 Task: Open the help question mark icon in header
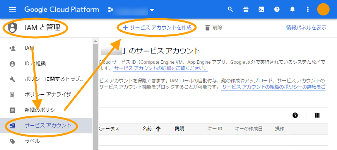(277, 9)
